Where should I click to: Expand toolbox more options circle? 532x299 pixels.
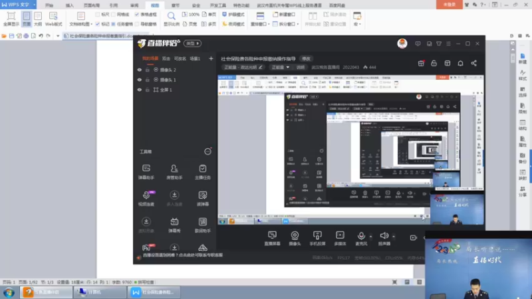[x=207, y=151]
